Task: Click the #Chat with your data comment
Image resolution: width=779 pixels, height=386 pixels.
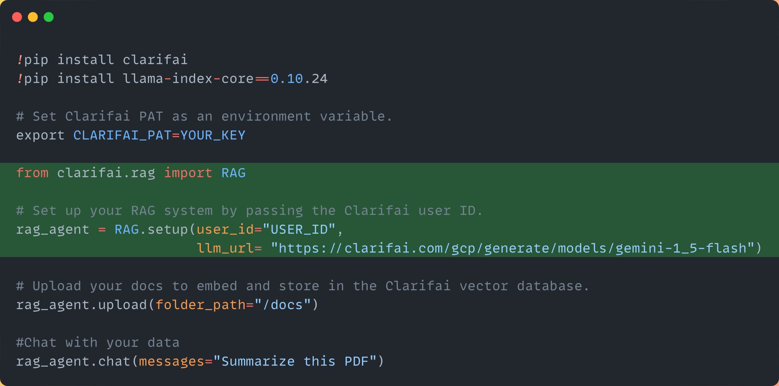Action: click(98, 343)
